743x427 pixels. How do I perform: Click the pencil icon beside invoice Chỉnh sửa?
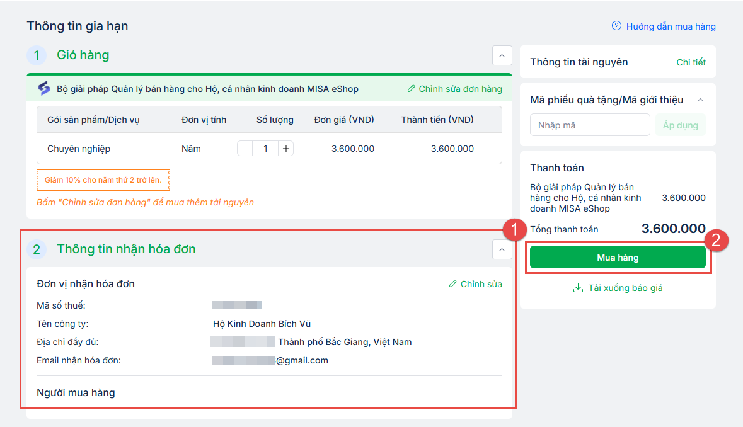[452, 284]
